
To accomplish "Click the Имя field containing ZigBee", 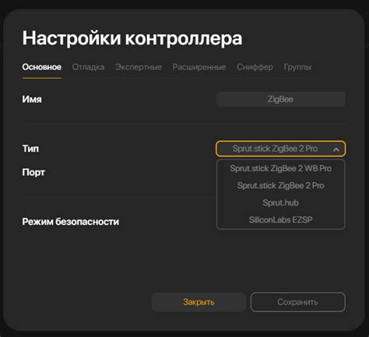I will [280, 99].
